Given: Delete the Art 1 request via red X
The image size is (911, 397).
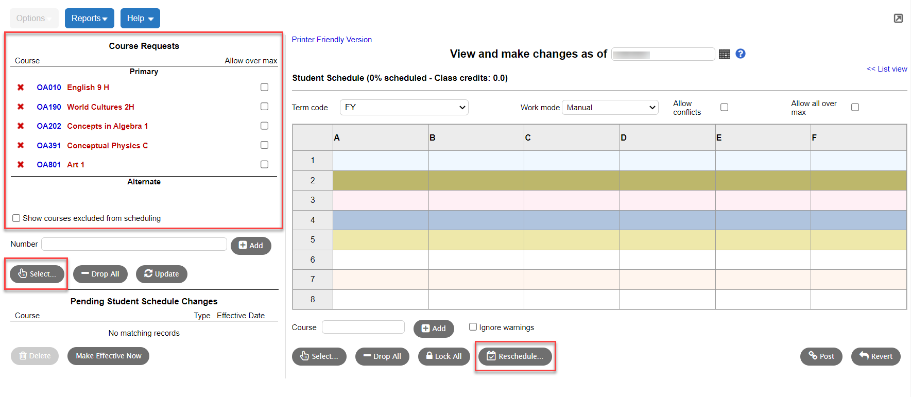Looking at the screenshot, I should (21, 164).
